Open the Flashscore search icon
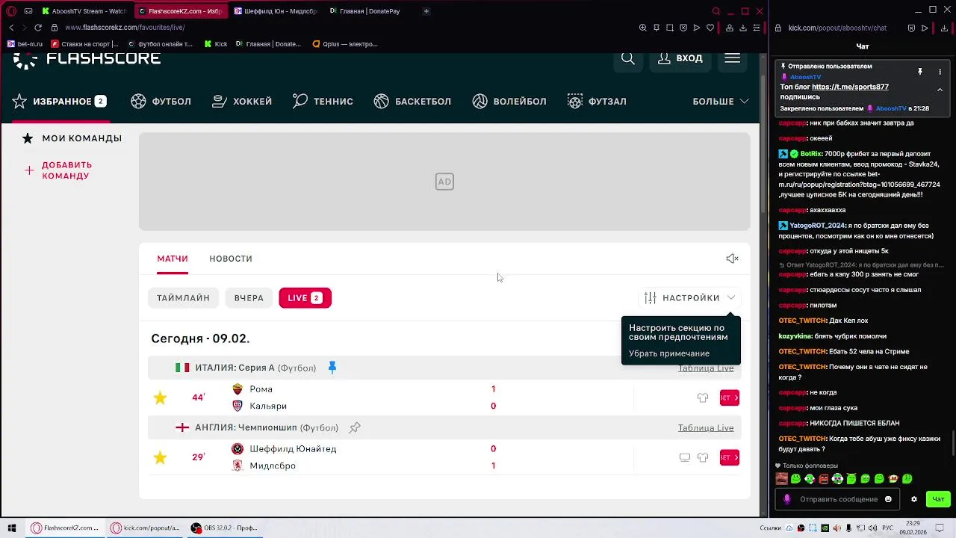 [x=628, y=58]
